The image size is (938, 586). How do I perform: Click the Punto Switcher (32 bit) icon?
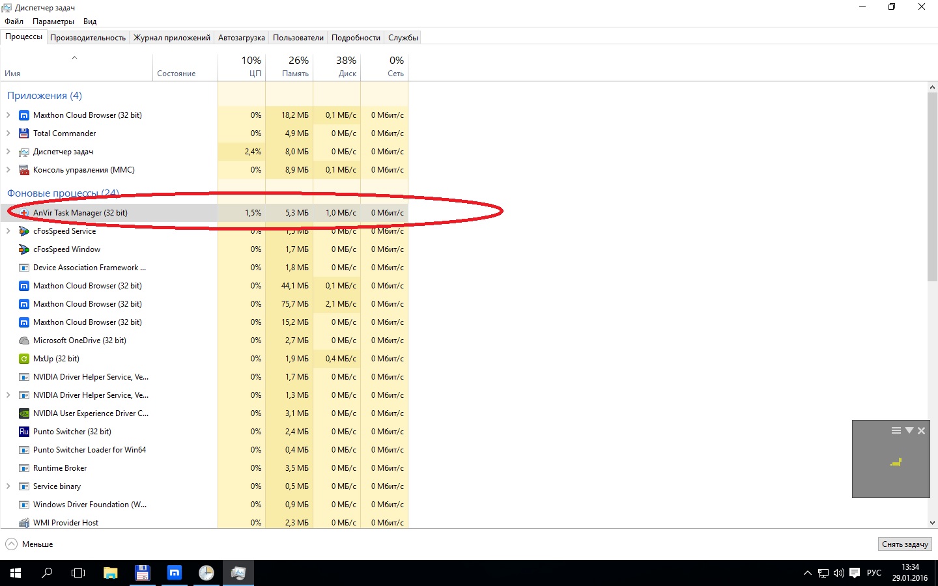tap(24, 432)
